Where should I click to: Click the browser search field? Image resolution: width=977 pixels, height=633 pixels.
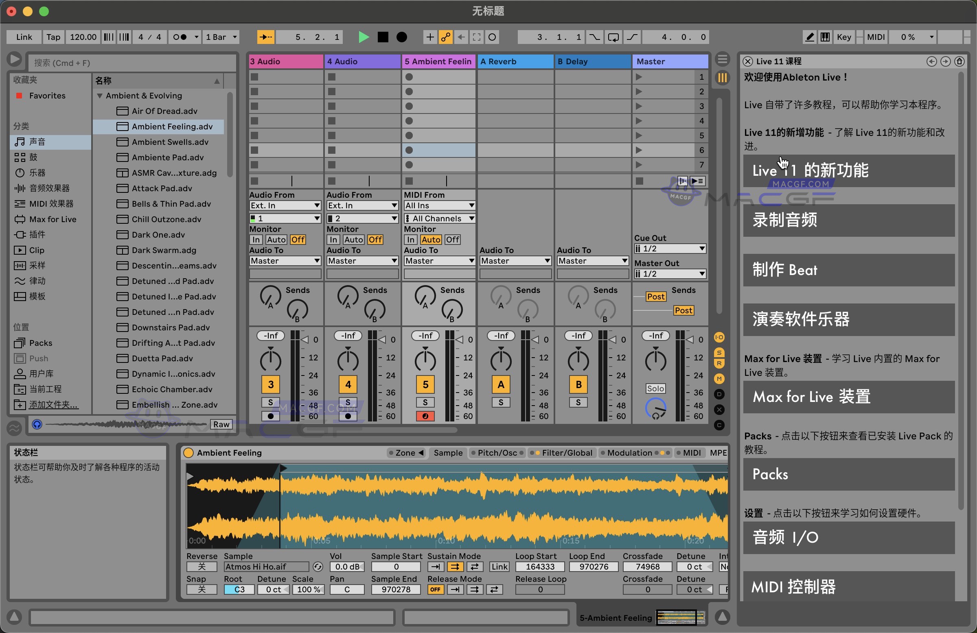[131, 63]
